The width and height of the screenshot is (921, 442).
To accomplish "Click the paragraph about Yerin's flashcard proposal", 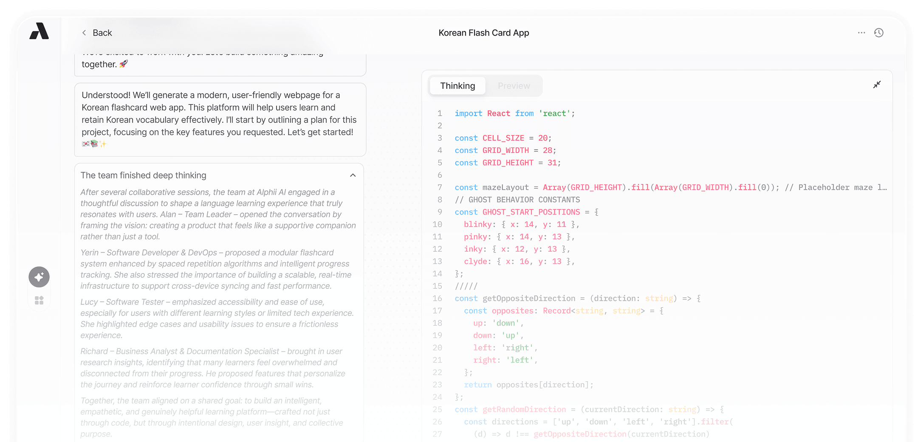I will (217, 269).
